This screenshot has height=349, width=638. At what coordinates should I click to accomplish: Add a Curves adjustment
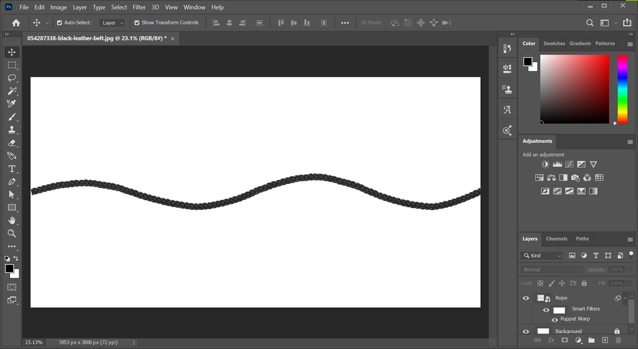click(569, 164)
